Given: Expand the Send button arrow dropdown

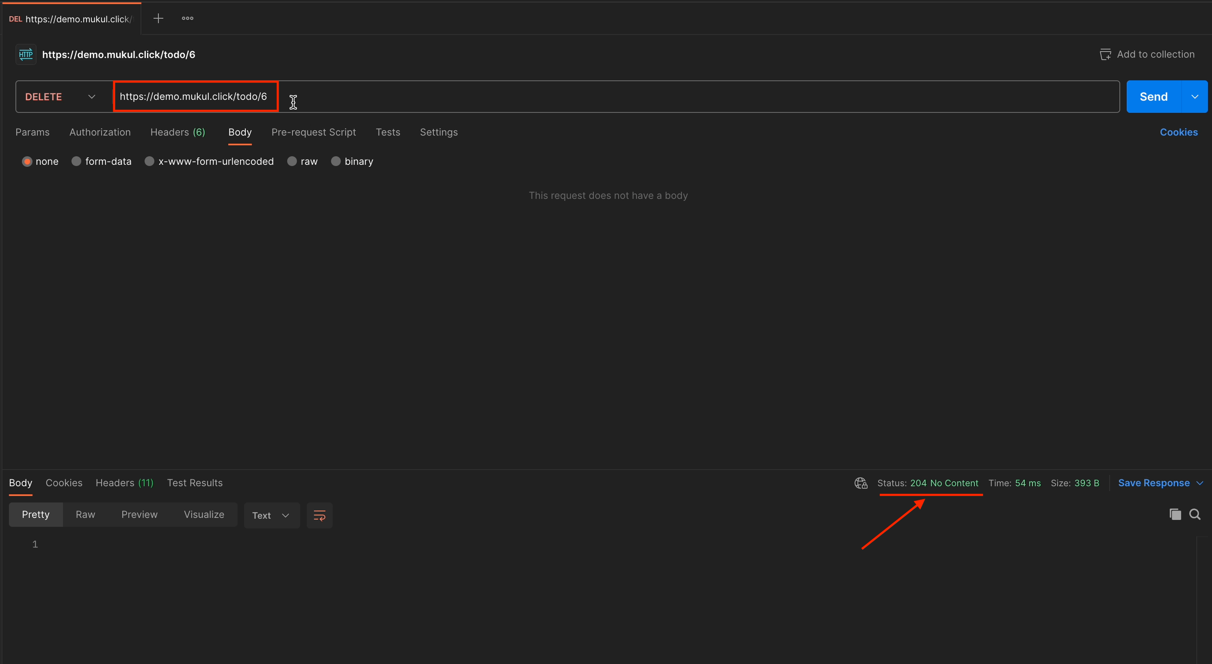Looking at the screenshot, I should point(1195,97).
